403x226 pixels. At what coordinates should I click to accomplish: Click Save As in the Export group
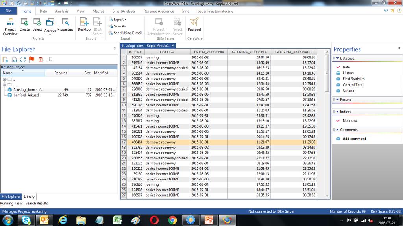pos(117,26)
